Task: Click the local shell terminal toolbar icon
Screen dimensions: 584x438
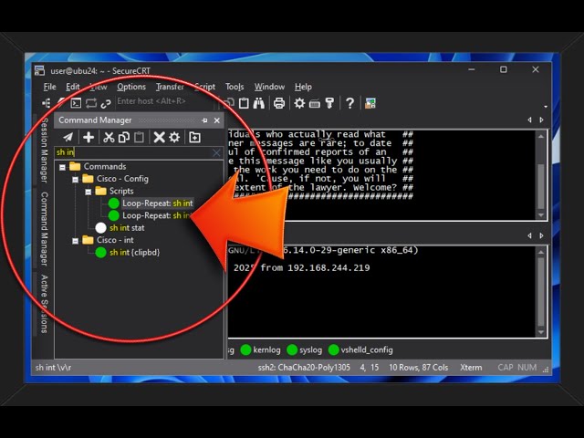Action: coord(76,103)
